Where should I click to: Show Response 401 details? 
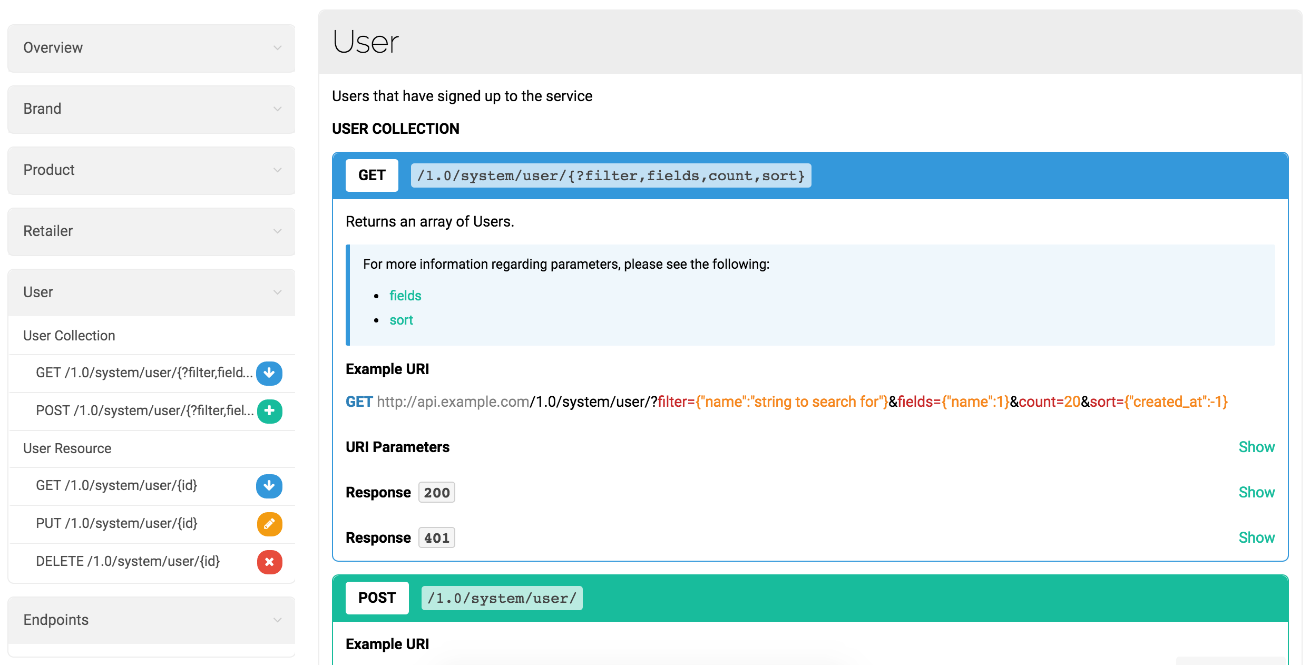click(x=1256, y=537)
